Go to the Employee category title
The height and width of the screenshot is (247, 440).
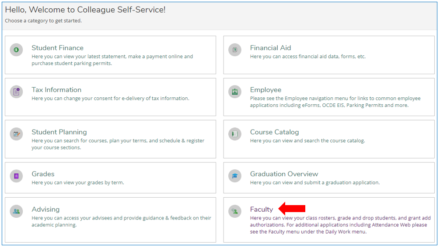tap(265, 90)
